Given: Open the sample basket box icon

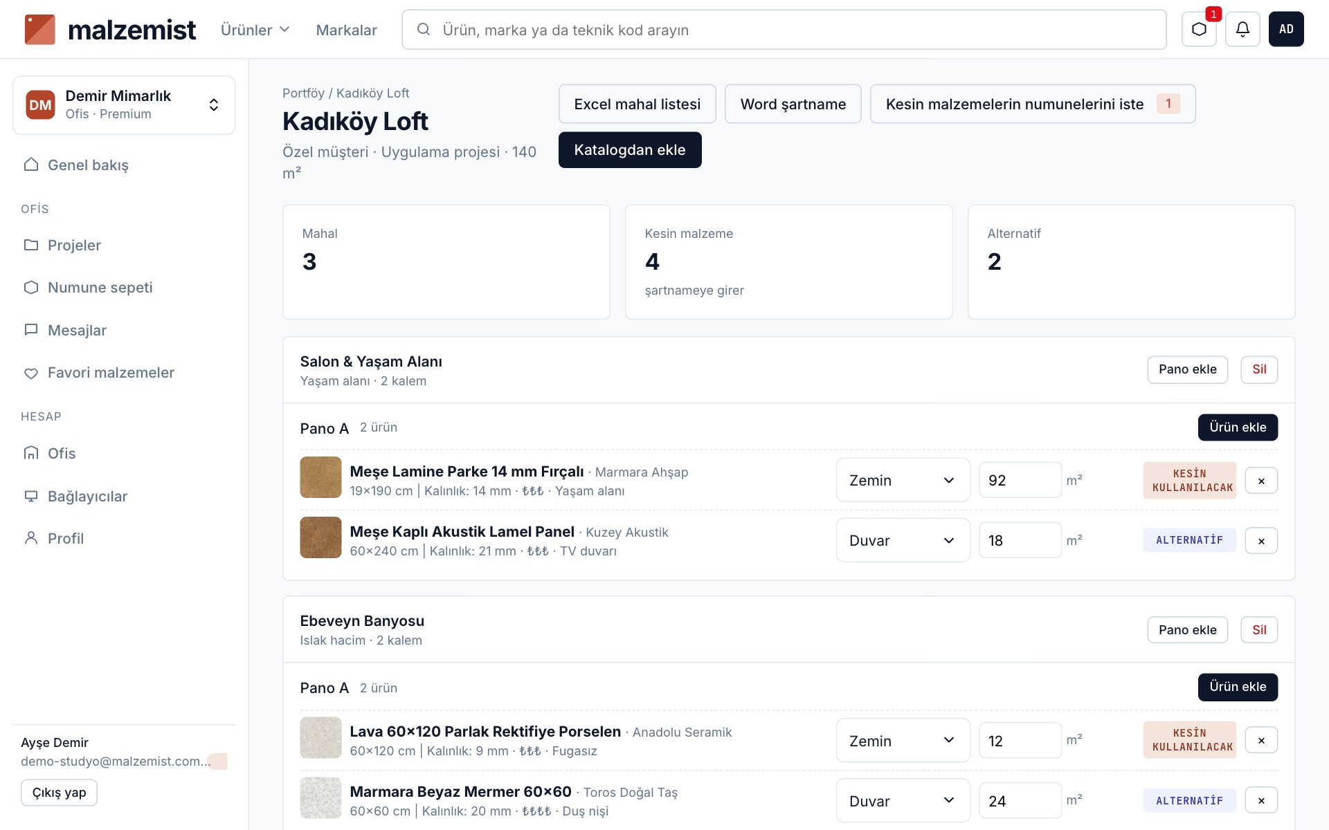Looking at the screenshot, I should pyautogui.click(x=1199, y=29).
